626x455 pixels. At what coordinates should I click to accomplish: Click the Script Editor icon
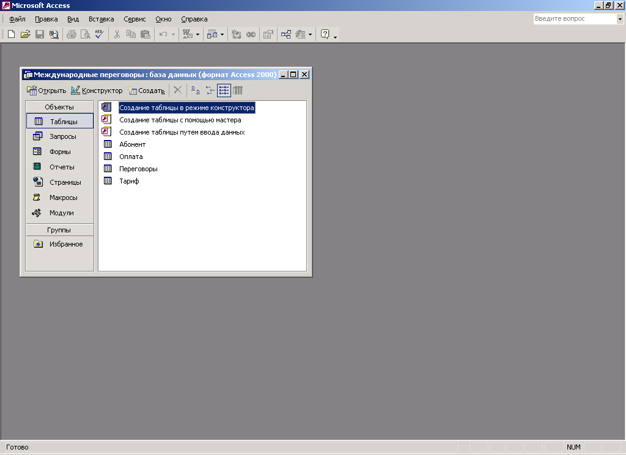pyautogui.click(x=251, y=34)
